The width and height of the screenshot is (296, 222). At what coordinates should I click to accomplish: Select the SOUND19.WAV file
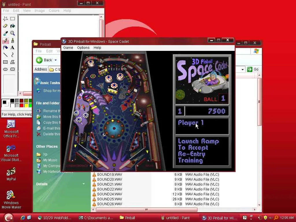(x=107, y=174)
